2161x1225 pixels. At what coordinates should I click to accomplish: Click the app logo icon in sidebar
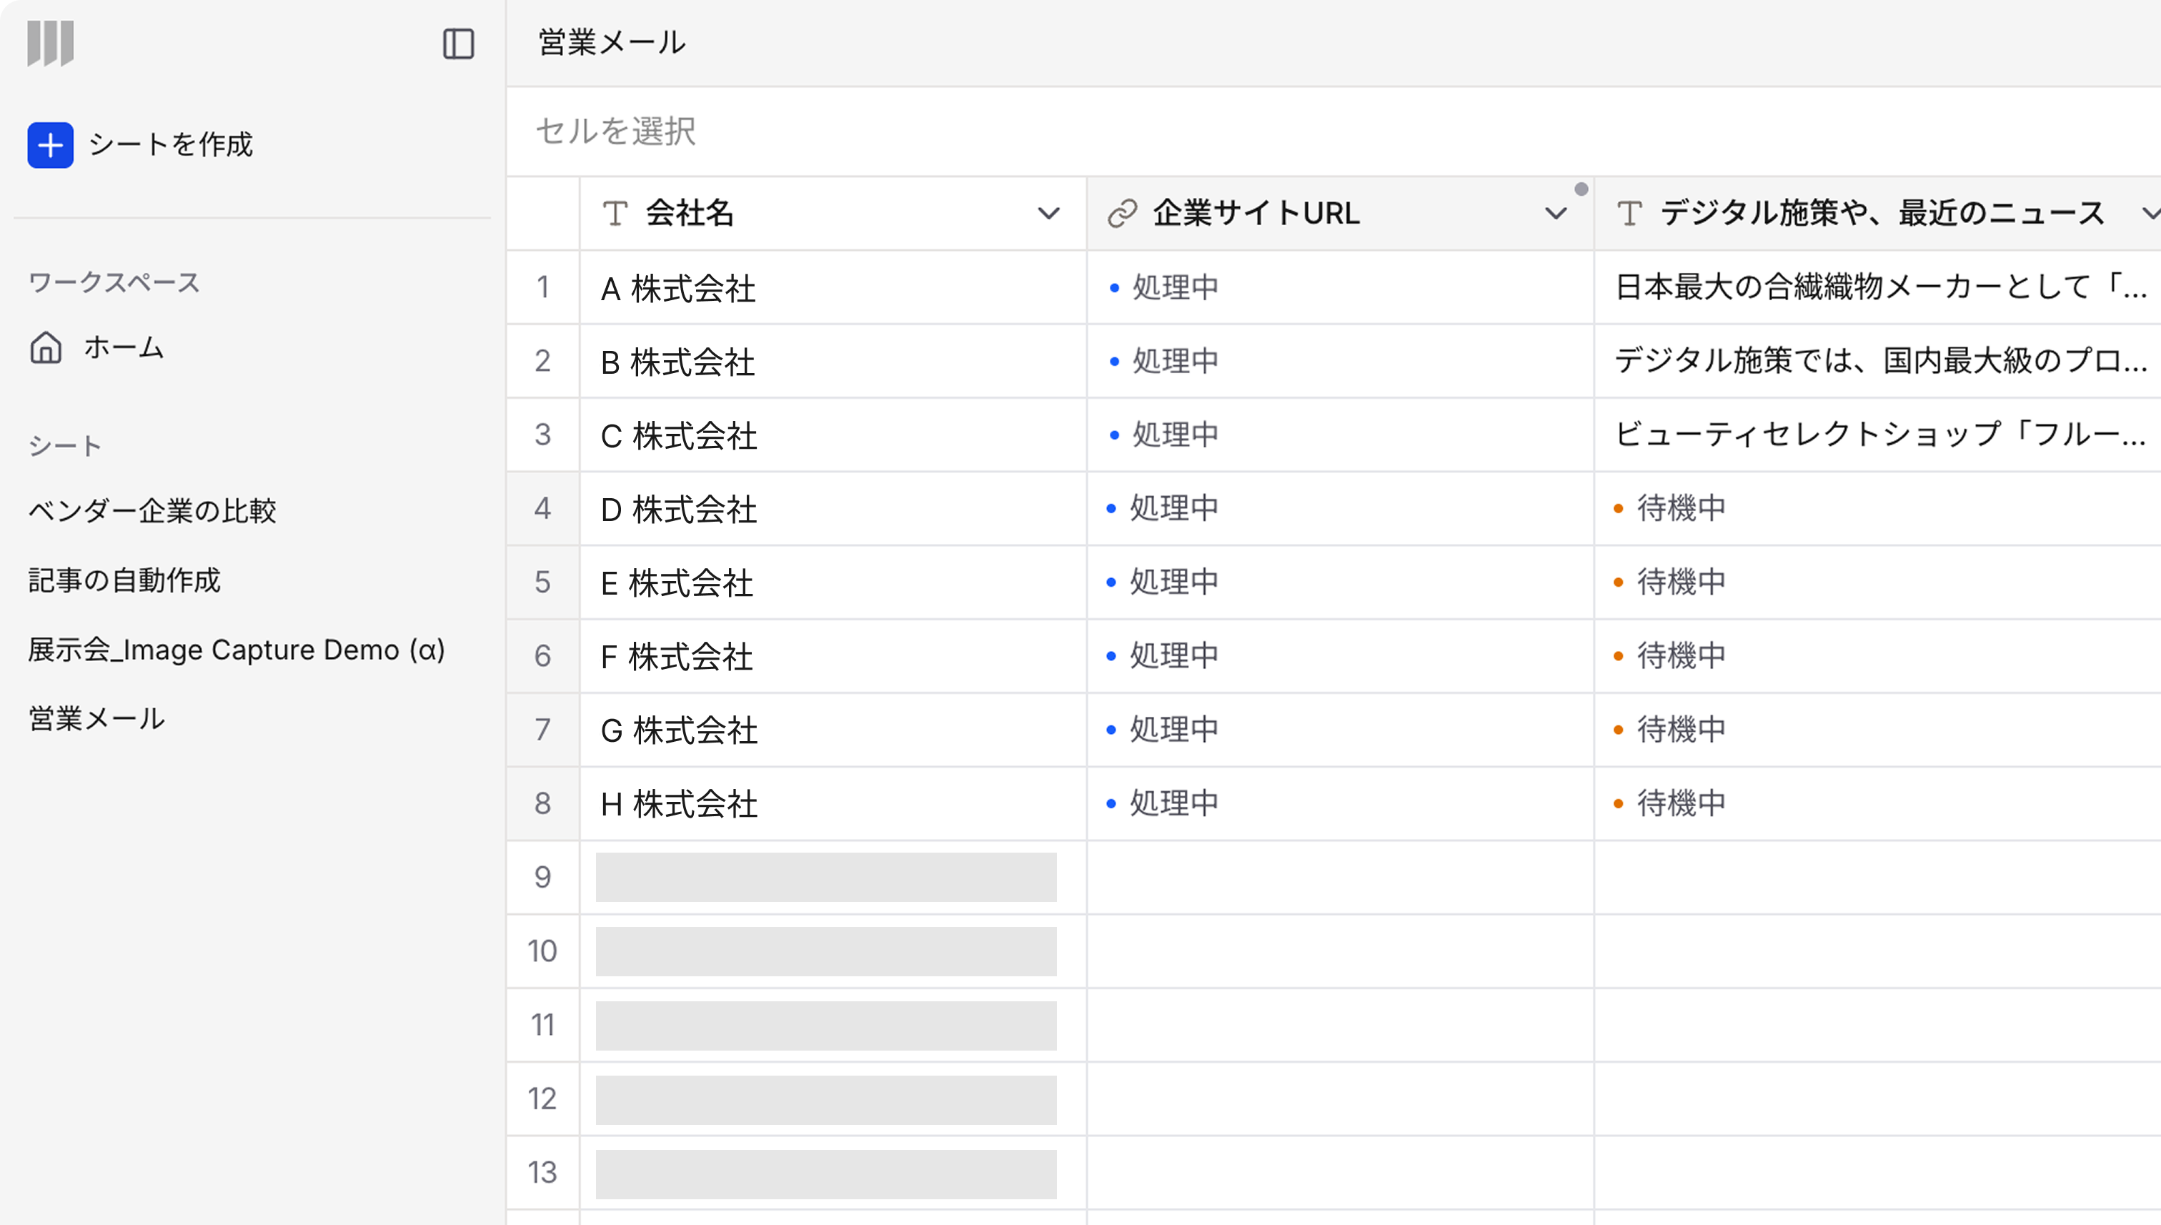(x=51, y=43)
